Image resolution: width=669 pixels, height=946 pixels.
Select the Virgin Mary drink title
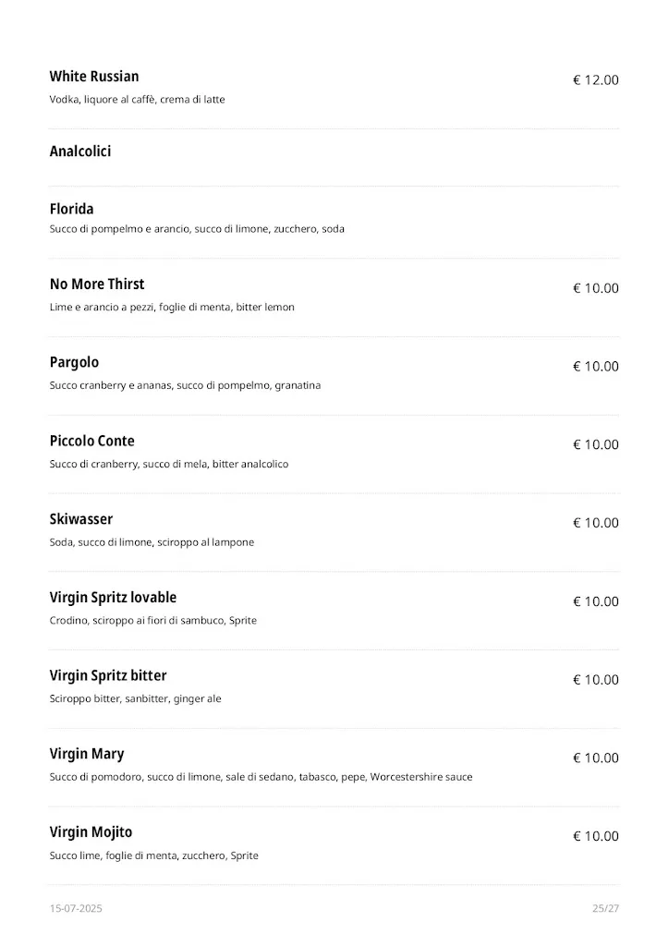[x=87, y=755]
